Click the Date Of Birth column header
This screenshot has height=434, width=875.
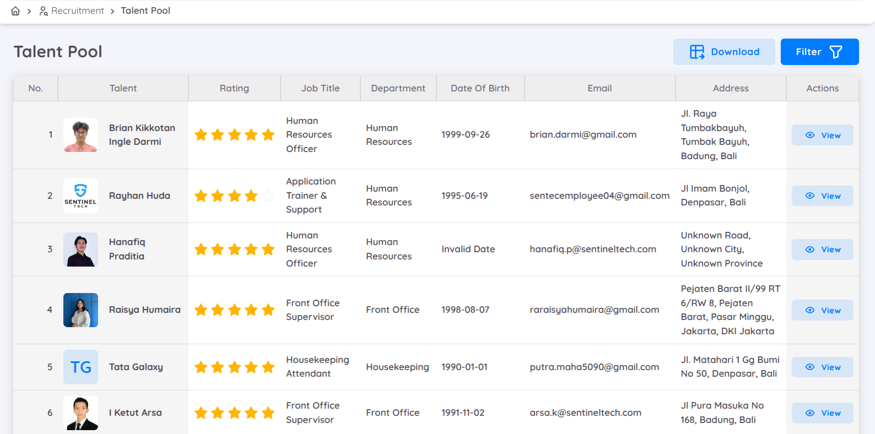click(480, 88)
